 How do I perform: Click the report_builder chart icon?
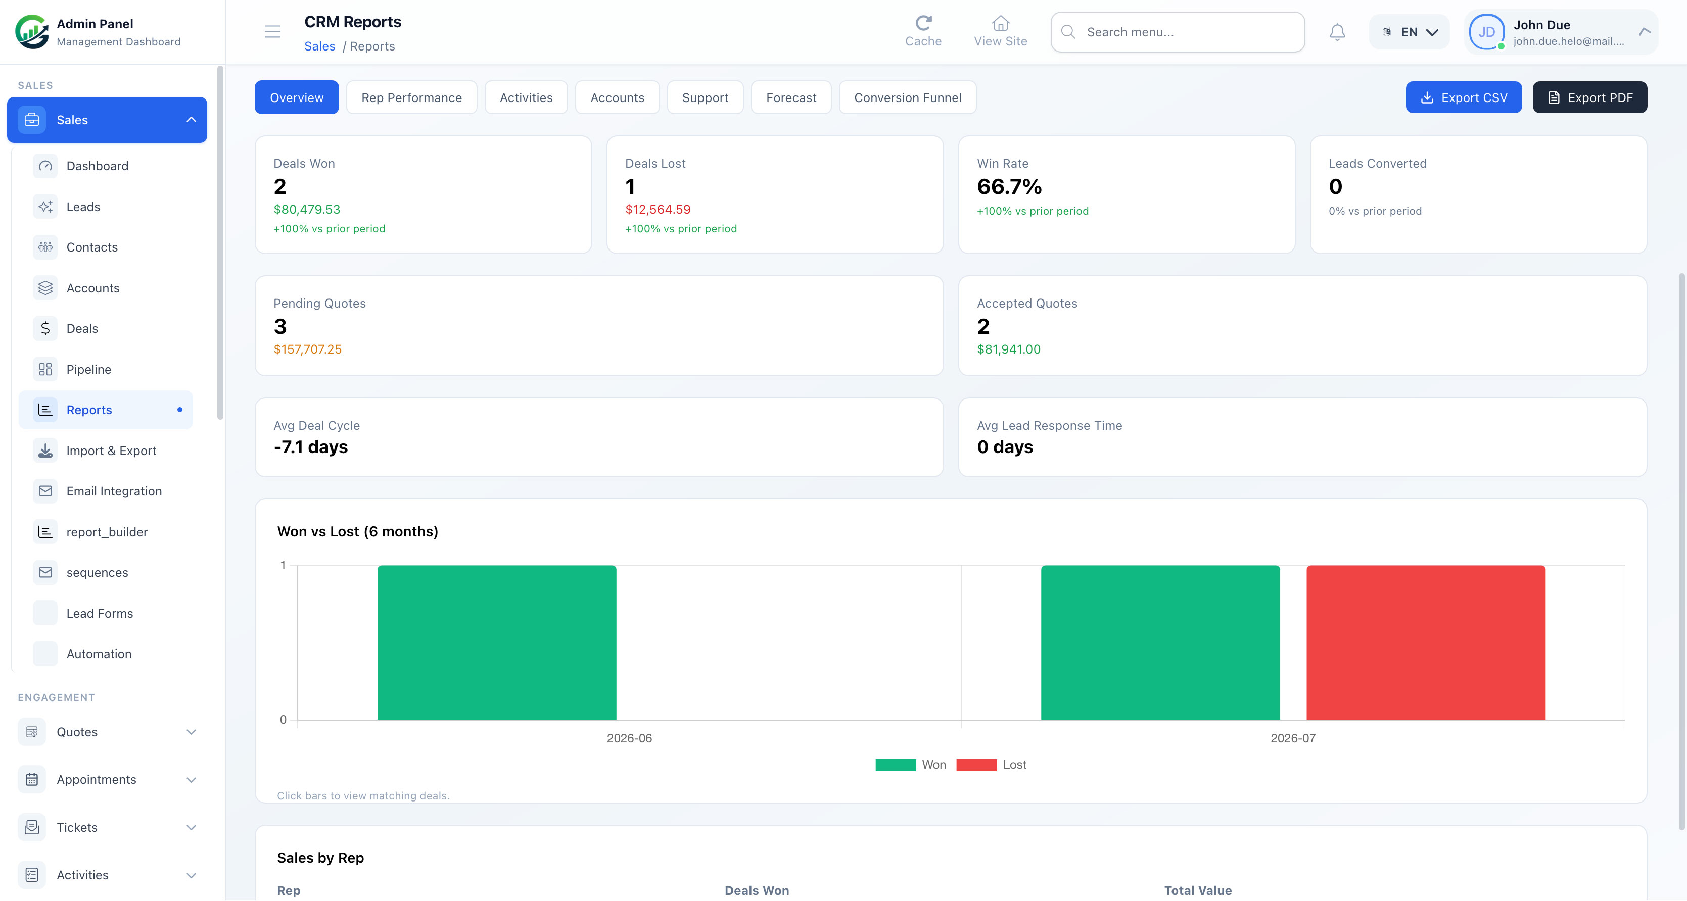coord(45,532)
